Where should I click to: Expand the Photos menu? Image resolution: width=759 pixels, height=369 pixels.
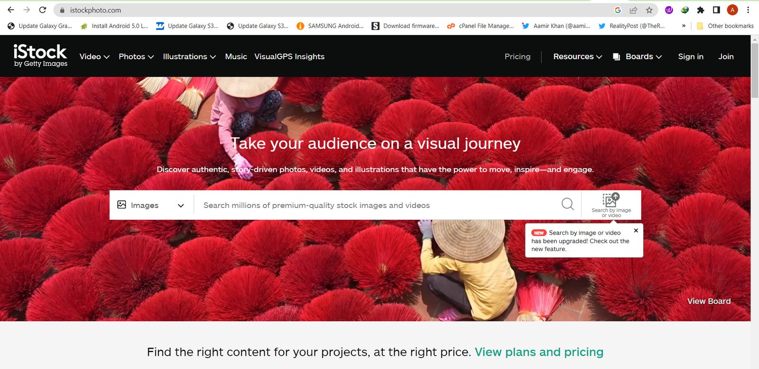tap(136, 56)
